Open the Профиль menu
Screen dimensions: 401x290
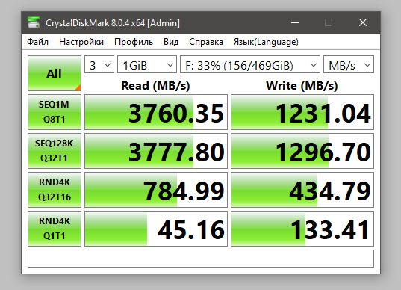(x=134, y=42)
